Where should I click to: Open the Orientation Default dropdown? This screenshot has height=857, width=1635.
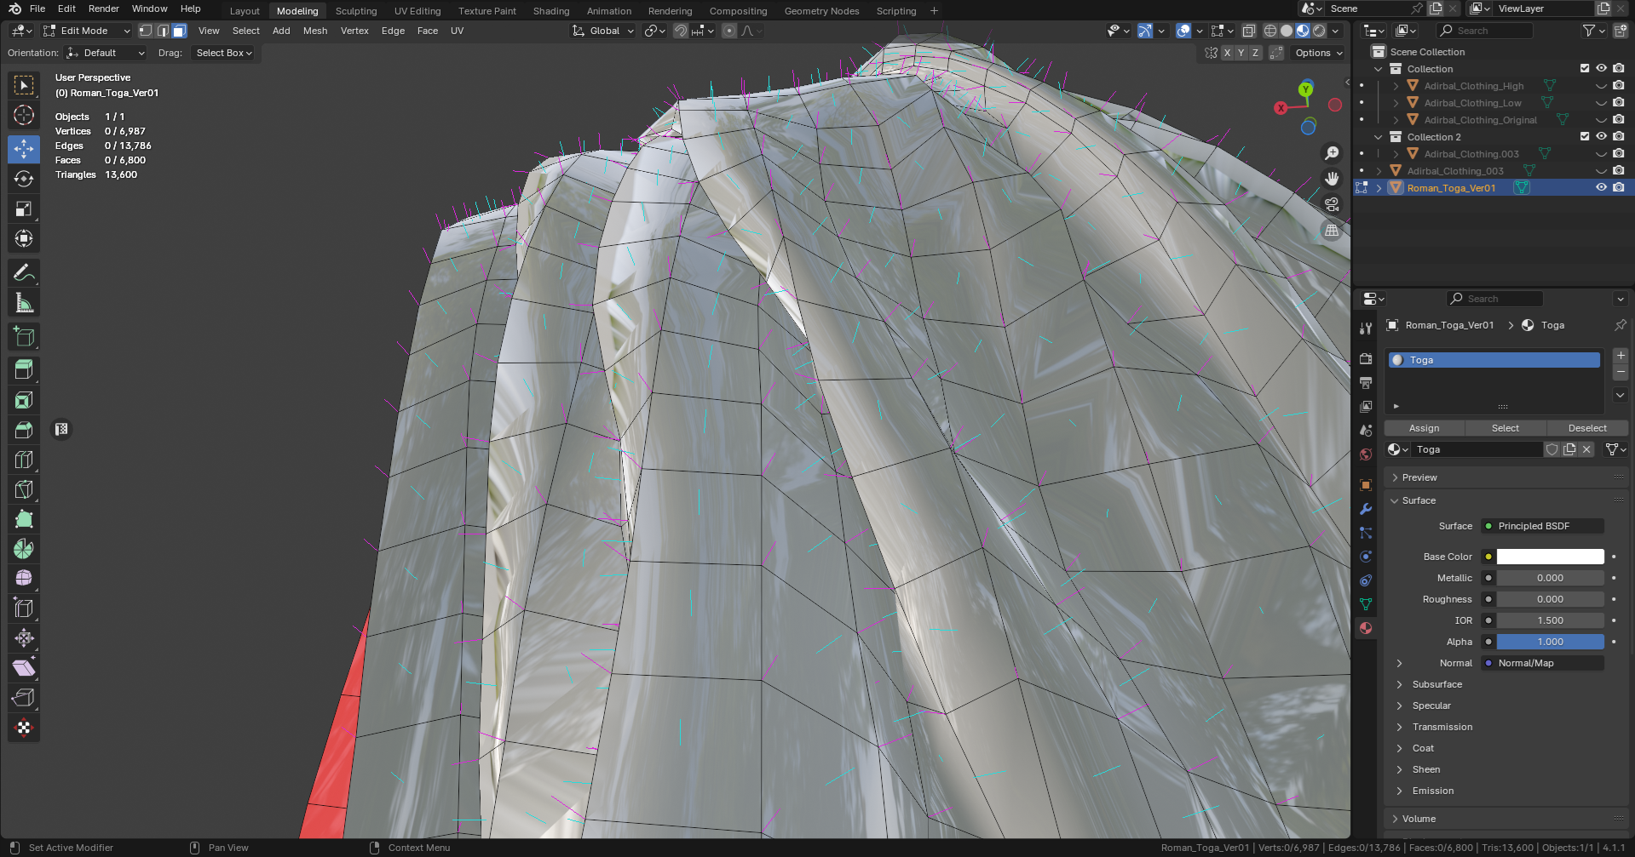pyautogui.click(x=106, y=53)
